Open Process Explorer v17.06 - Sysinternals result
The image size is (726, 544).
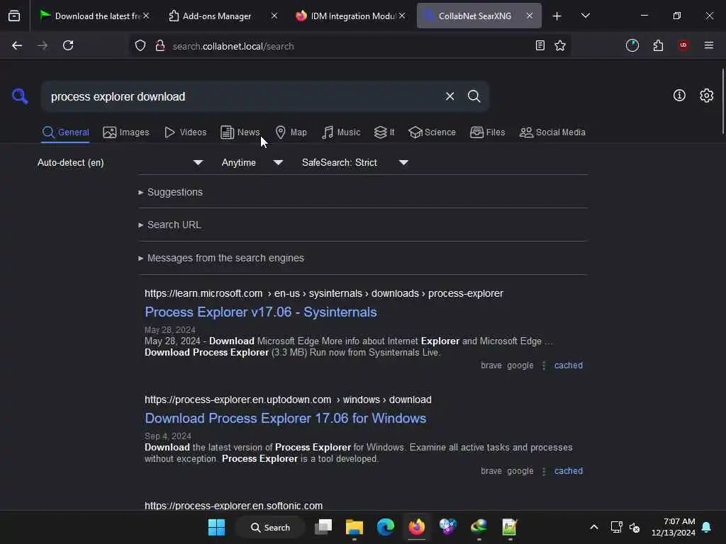[x=261, y=312]
